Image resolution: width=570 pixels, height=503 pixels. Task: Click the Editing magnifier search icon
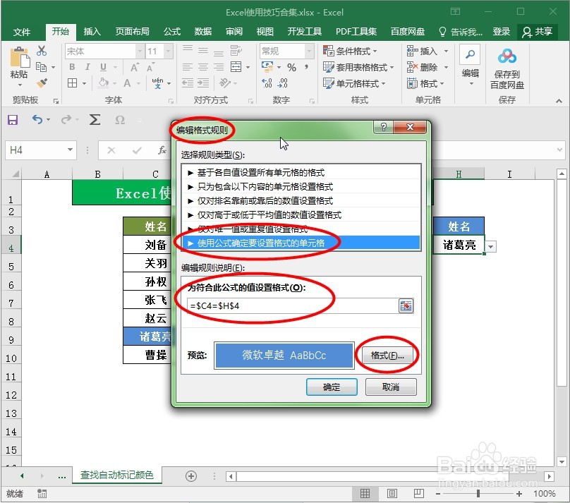point(470,54)
